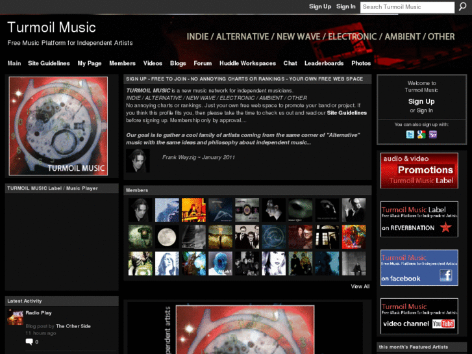Sign up with the Yahoo icon

433,134
